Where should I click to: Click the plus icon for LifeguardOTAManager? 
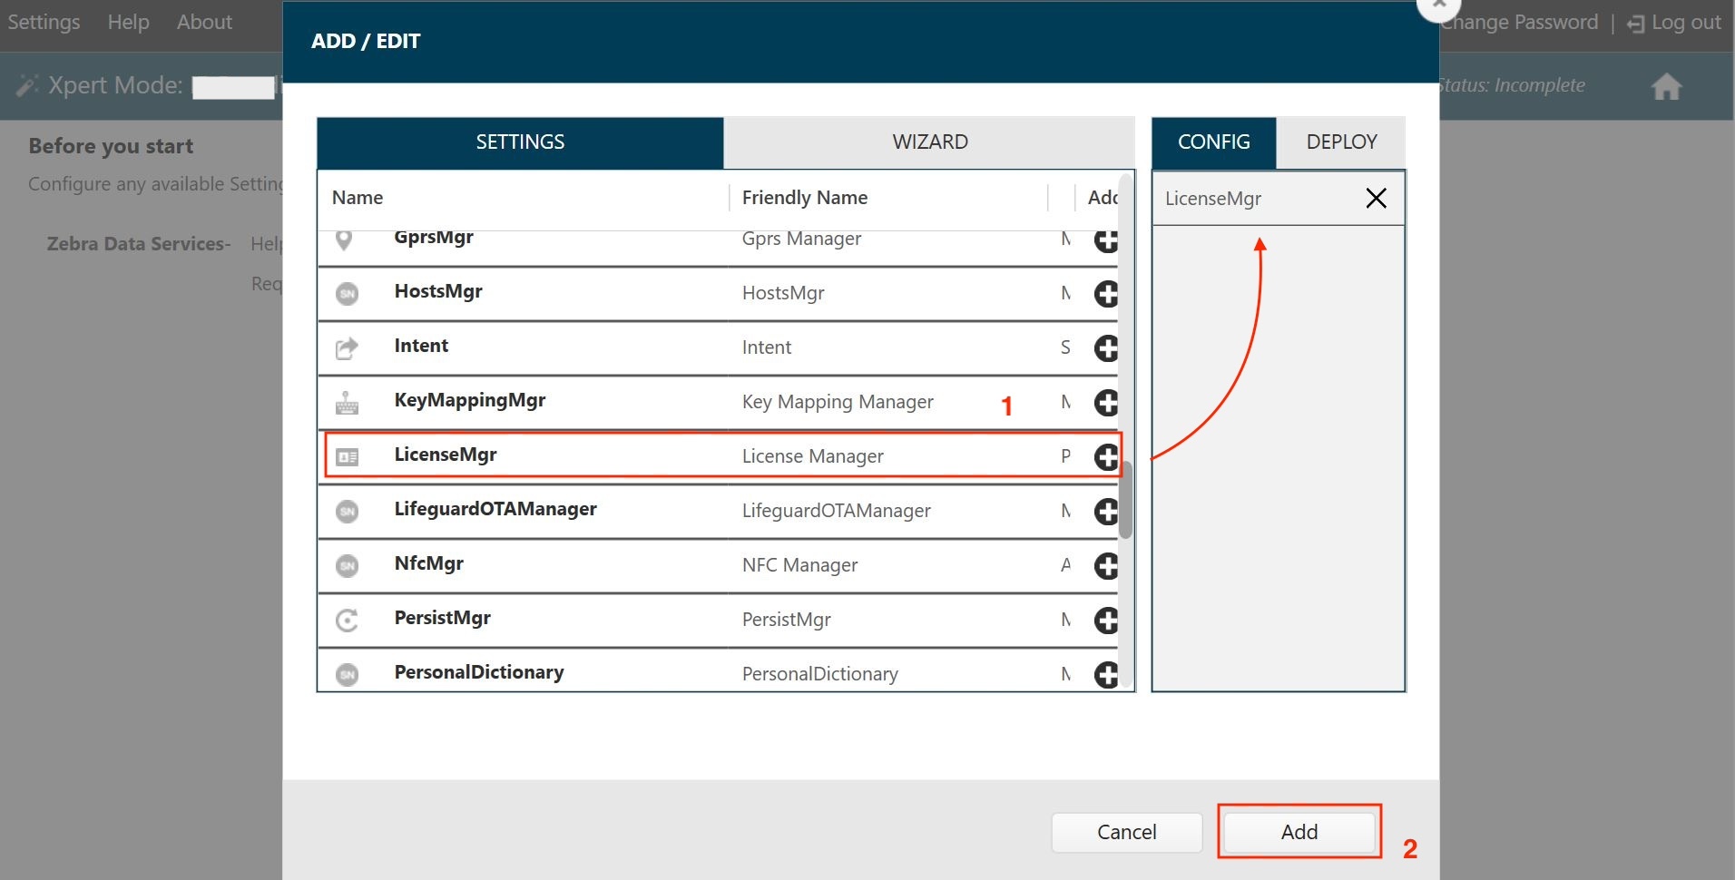[1105, 512]
